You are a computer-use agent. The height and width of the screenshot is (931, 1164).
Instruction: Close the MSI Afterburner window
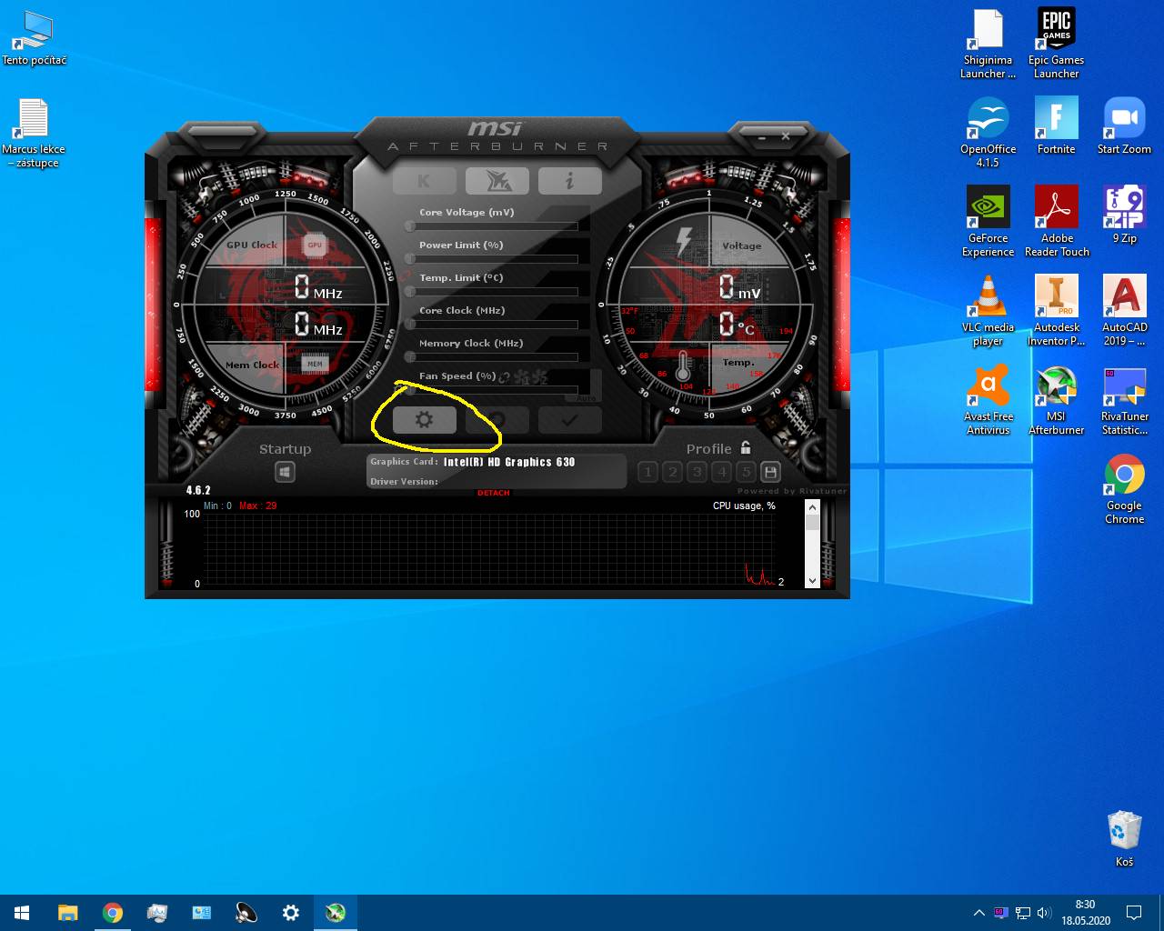pyautogui.click(x=786, y=136)
